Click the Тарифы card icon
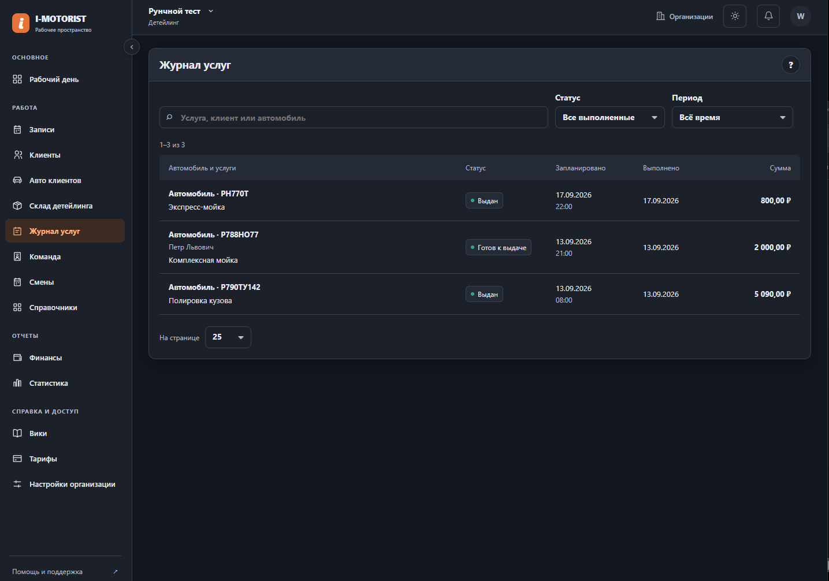829x581 pixels. coord(17,459)
